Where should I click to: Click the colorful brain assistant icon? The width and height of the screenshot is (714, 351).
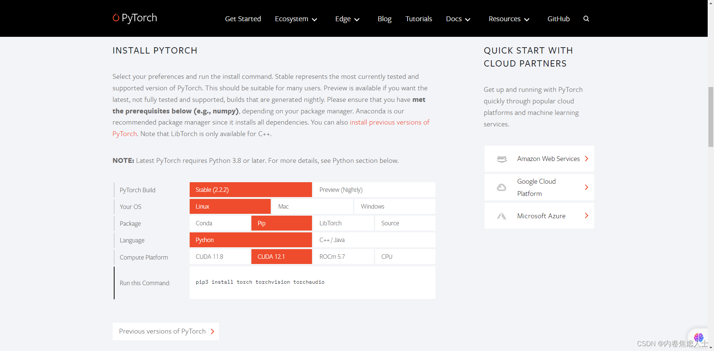click(698, 338)
